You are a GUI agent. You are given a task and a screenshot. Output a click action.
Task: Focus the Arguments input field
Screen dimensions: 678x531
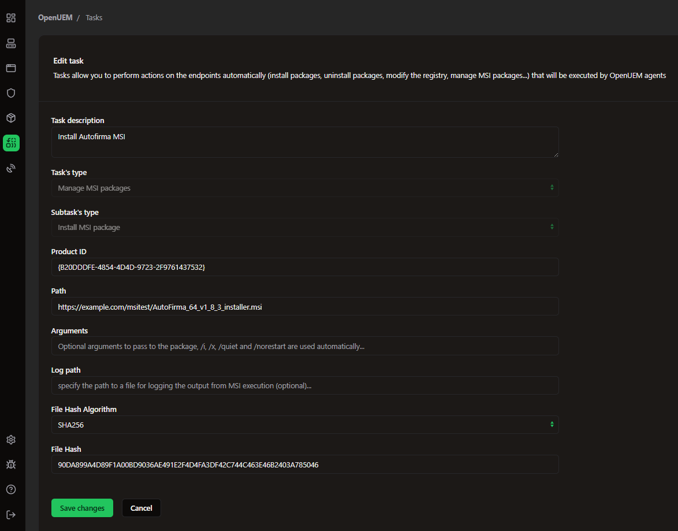point(304,346)
